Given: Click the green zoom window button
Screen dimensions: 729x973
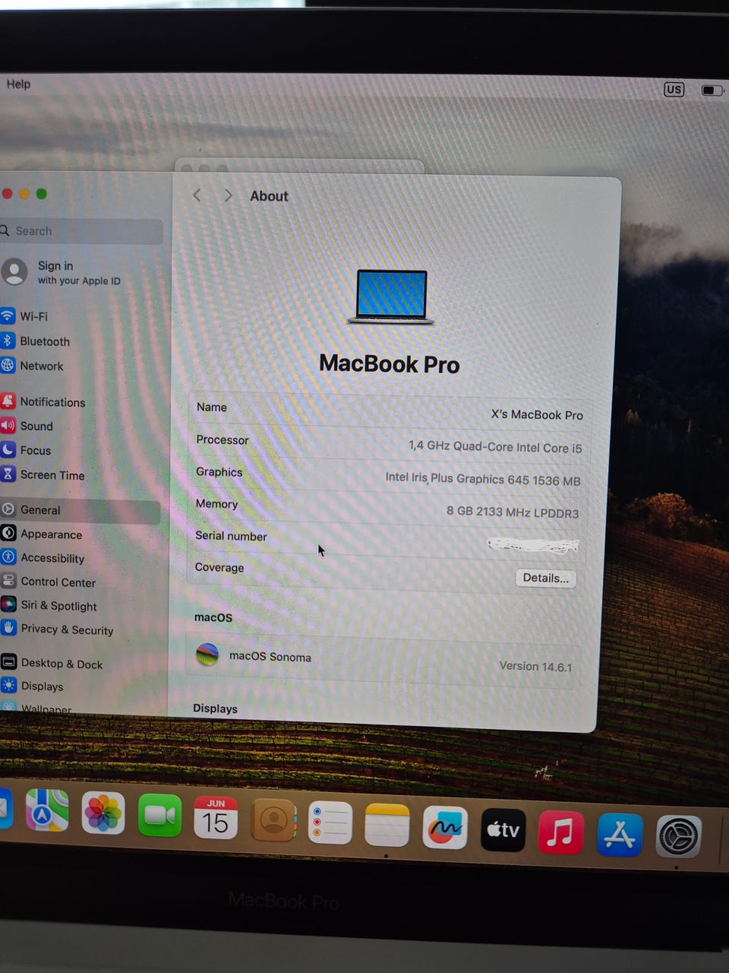Looking at the screenshot, I should click(42, 194).
